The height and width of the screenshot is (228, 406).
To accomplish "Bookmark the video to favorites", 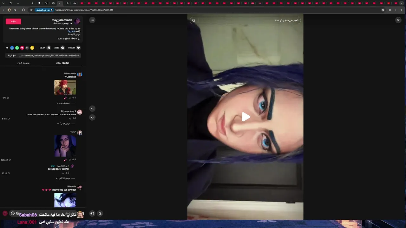I will point(49,48).
